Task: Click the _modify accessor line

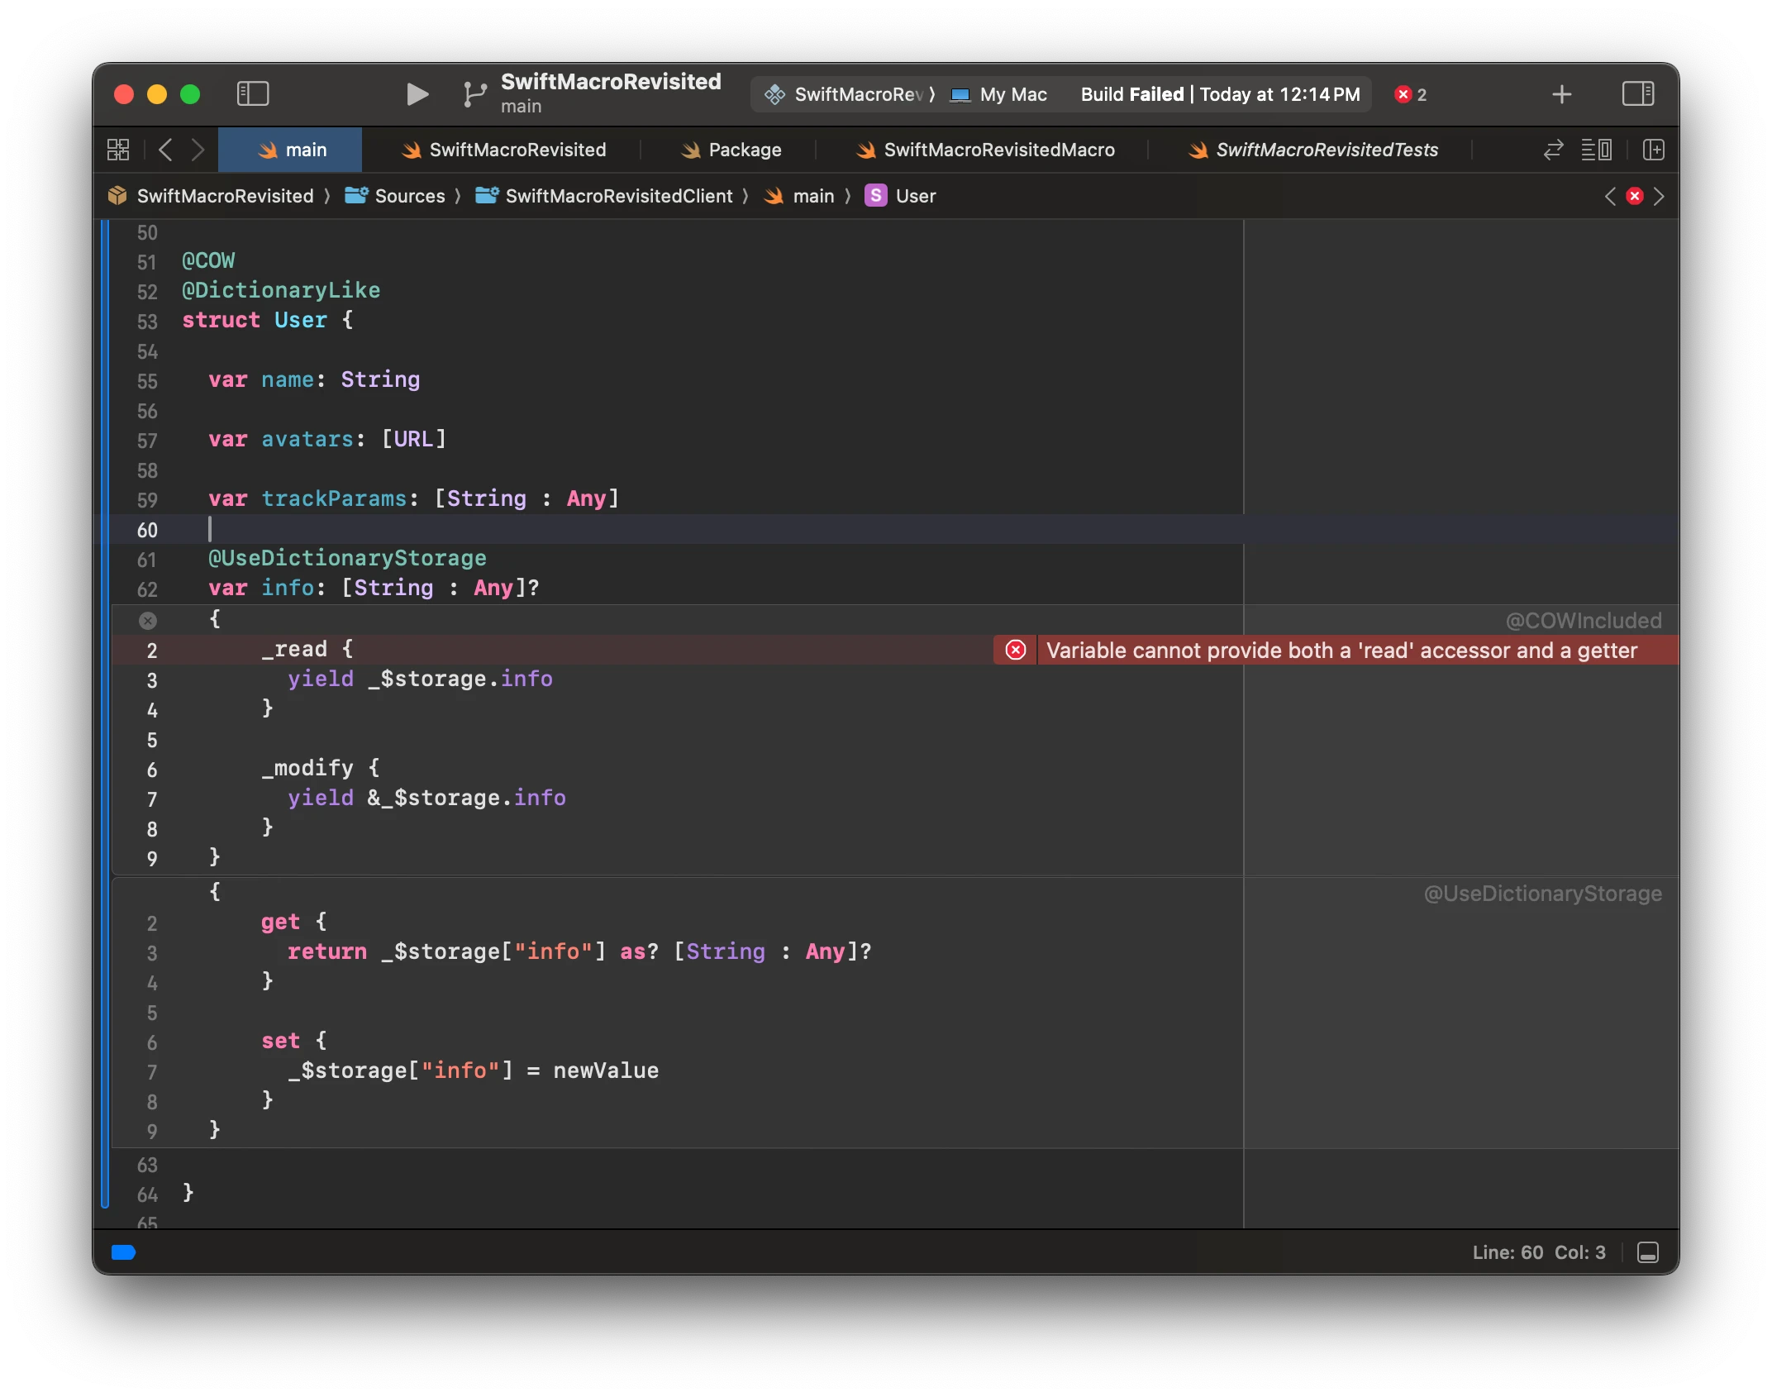Action: pos(321,768)
